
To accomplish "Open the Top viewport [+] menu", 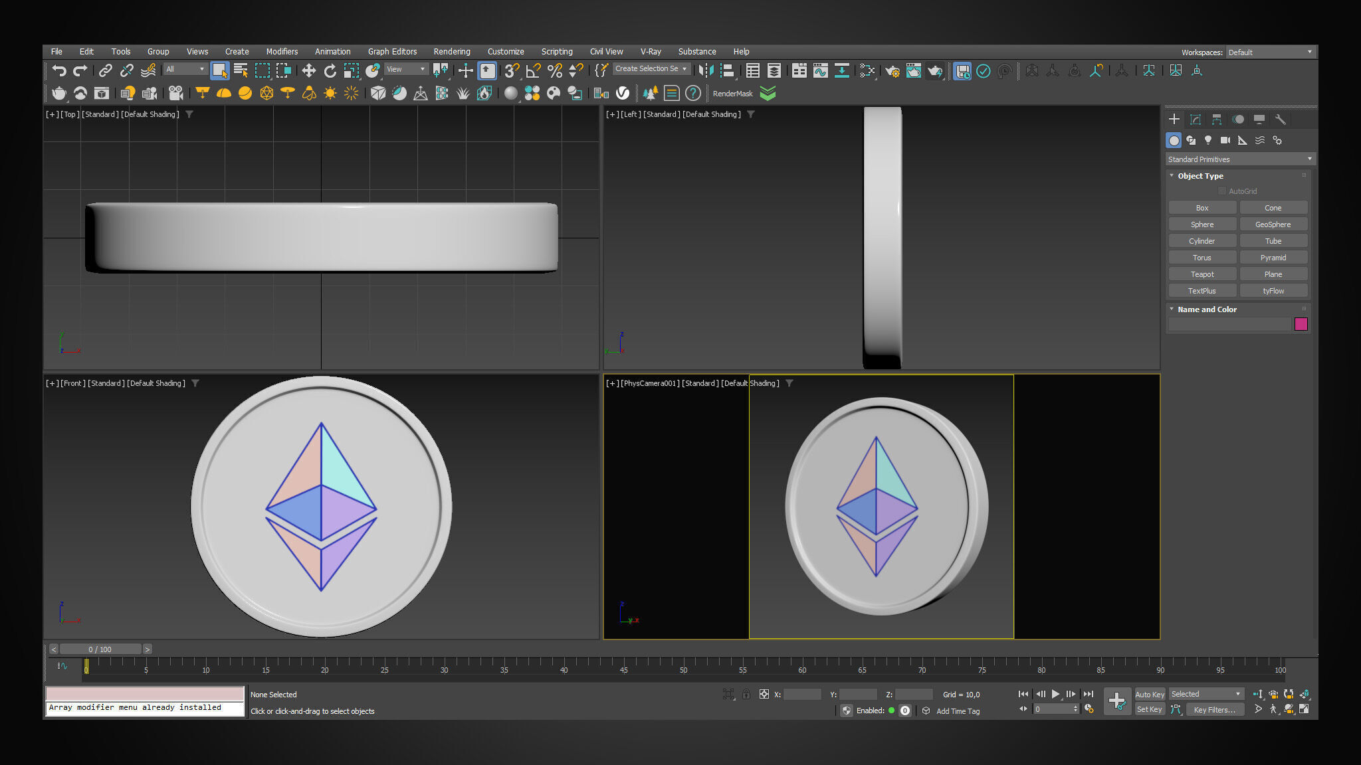I will click(x=52, y=114).
